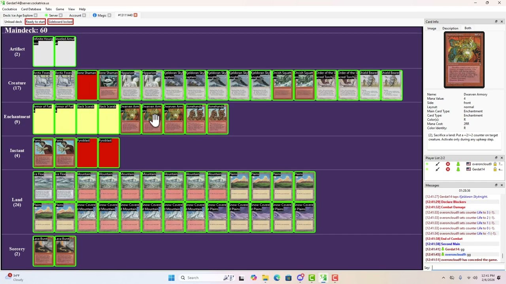Toggle the Ready to start button
The height and width of the screenshot is (284, 506).
pyautogui.click(x=35, y=22)
